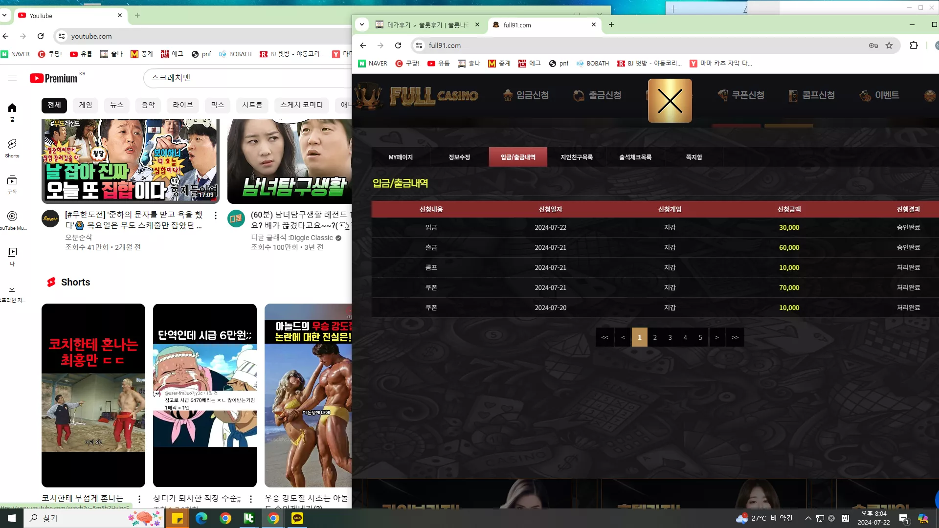Open offline downloads in YouTube sidebar

pyautogui.click(x=12, y=293)
